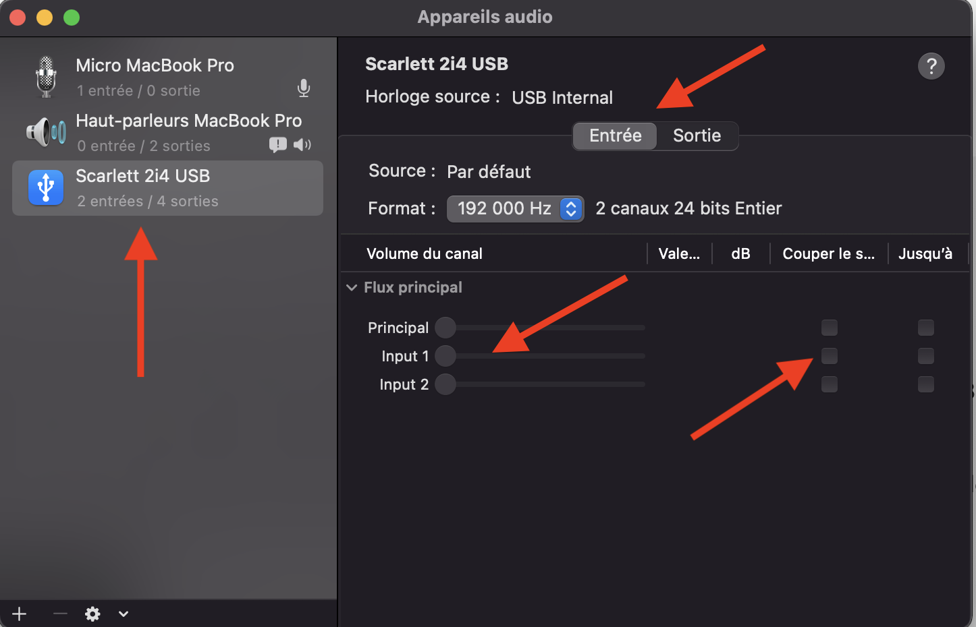The image size is (976, 627).
Task: Collapse the Flux principal section
Action: pyautogui.click(x=352, y=288)
